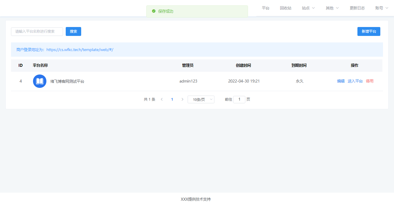Select page 1 in the pagination

(x=172, y=99)
